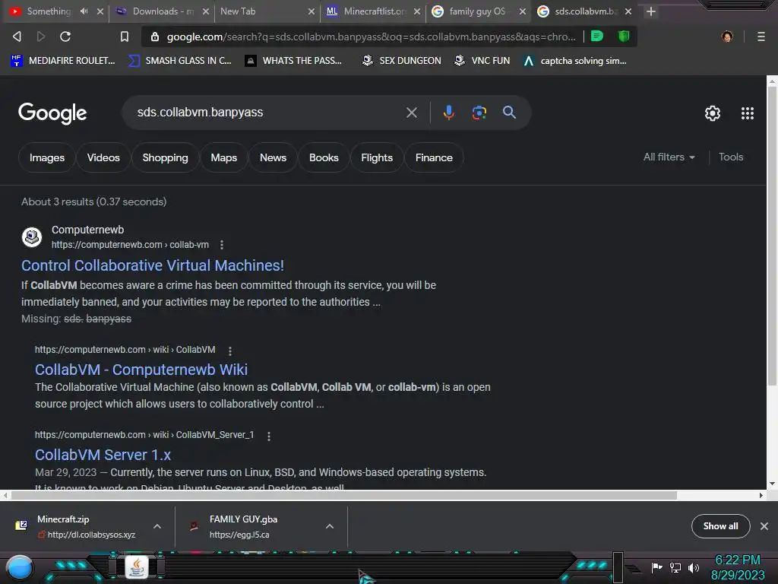778x584 pixels.
Task: Bookmark this page with the bookmark icon
Action: (x=125, y=36)
